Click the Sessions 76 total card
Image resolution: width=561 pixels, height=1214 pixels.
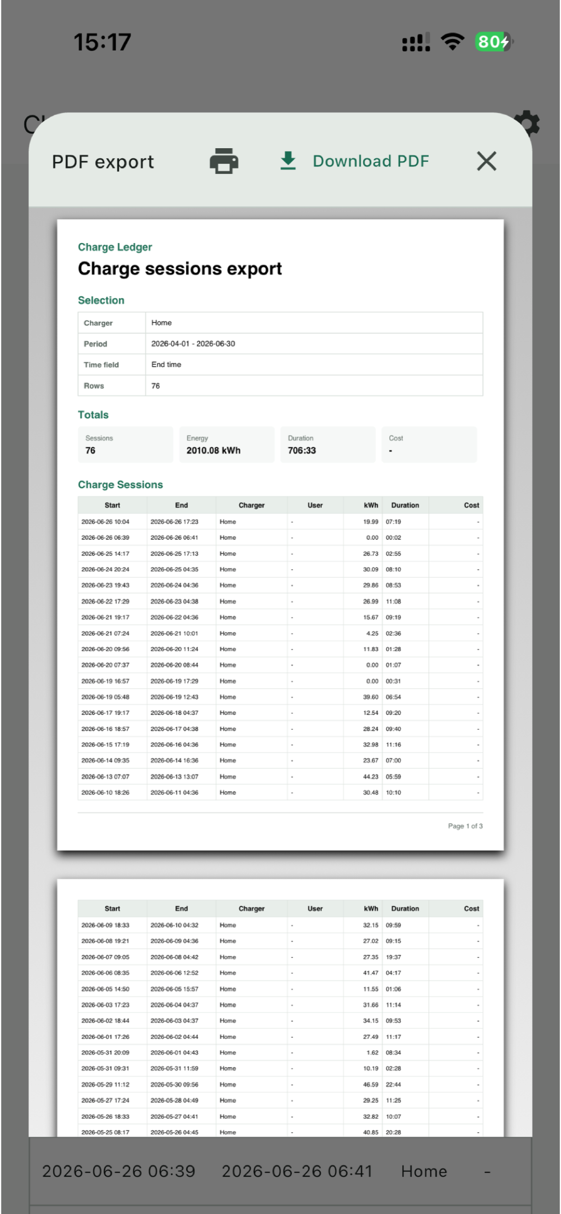point(125,444)
